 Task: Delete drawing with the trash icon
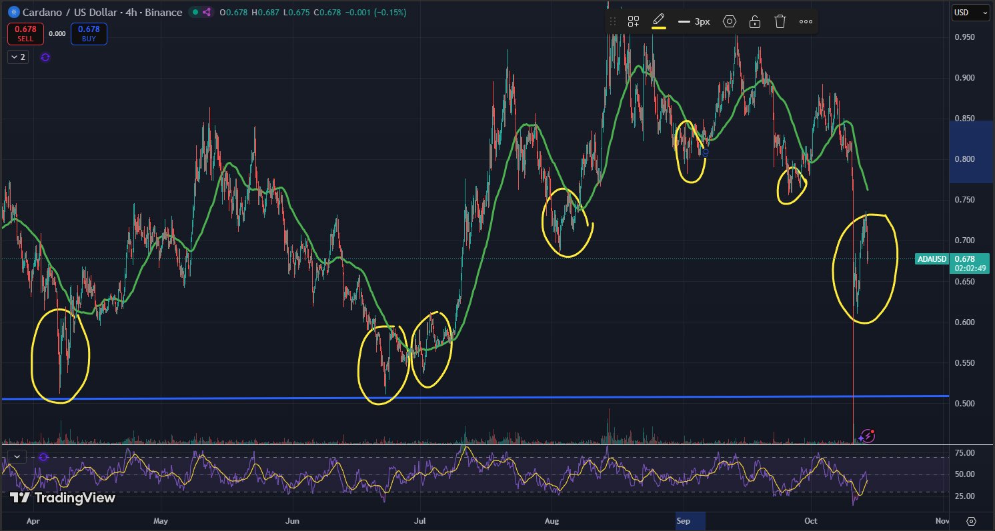click(x=780, y=21)
